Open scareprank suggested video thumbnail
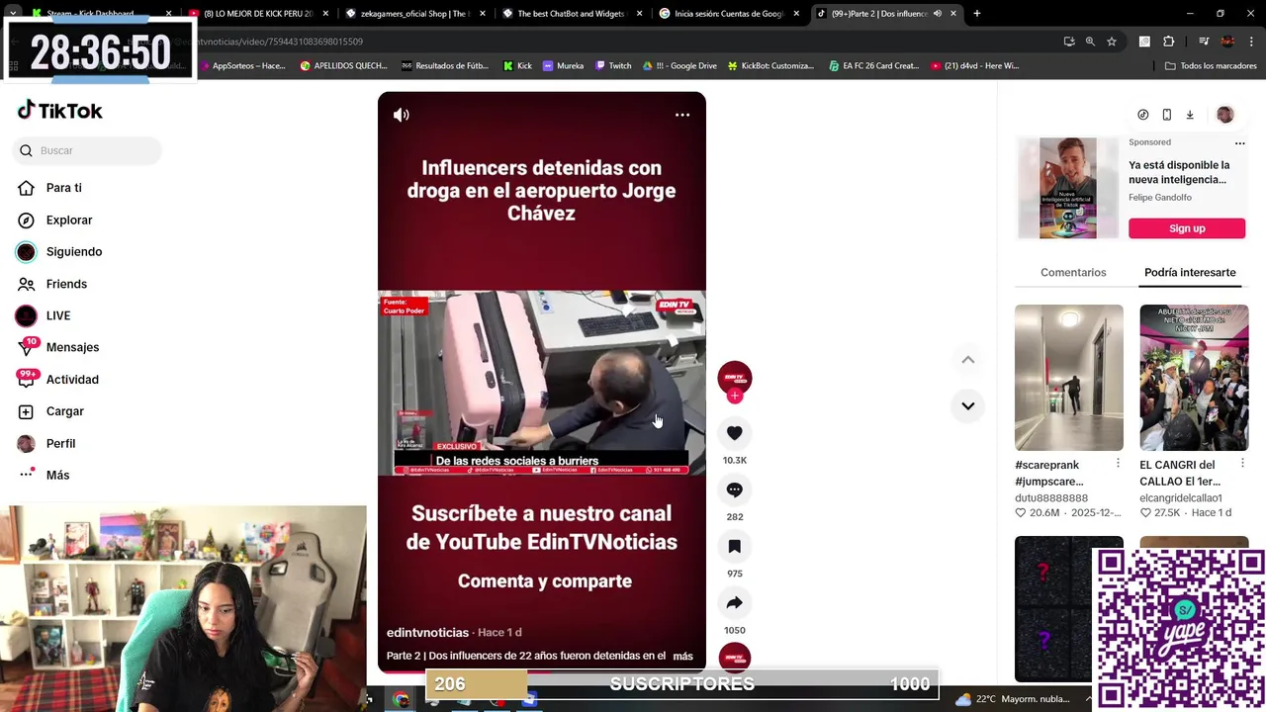 1068,378
